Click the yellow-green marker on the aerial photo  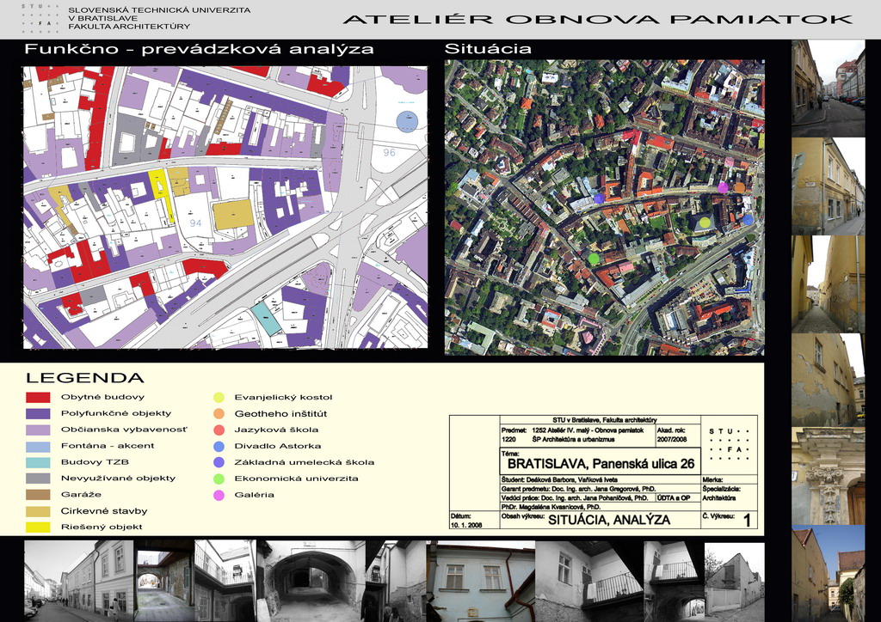(704, 223)
